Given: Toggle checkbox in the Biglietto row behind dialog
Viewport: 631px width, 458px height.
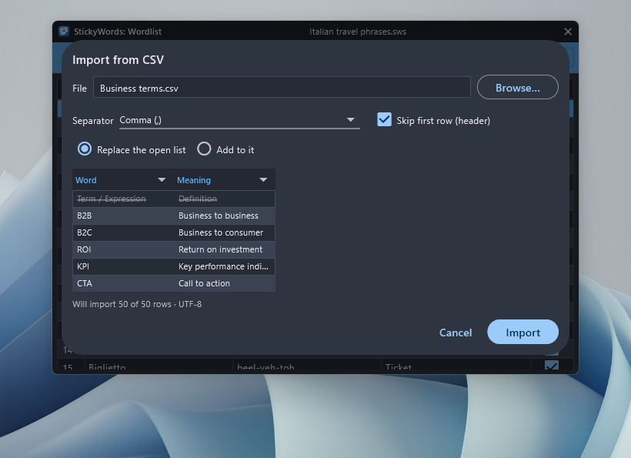Looking at the screenshot, I should [x=551, y=366].
